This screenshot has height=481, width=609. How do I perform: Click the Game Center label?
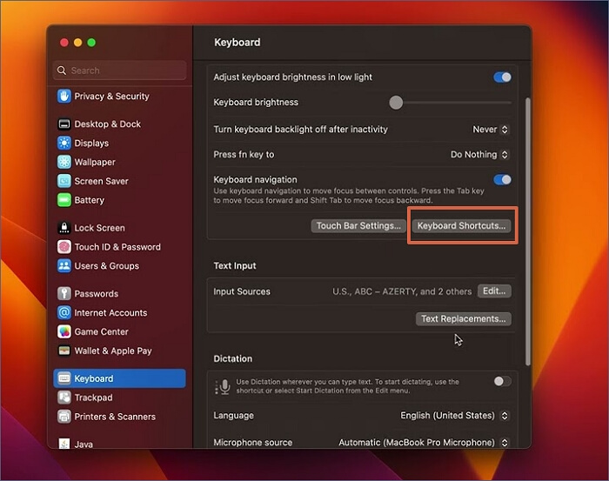(x=102, y=331)
